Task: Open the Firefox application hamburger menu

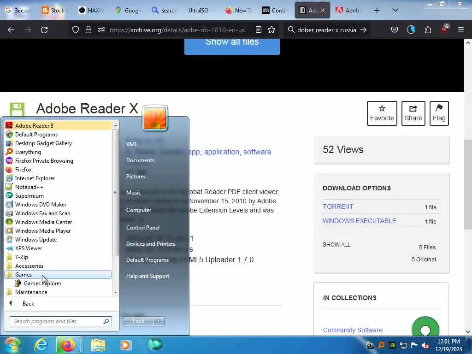Action: point(460,30)
